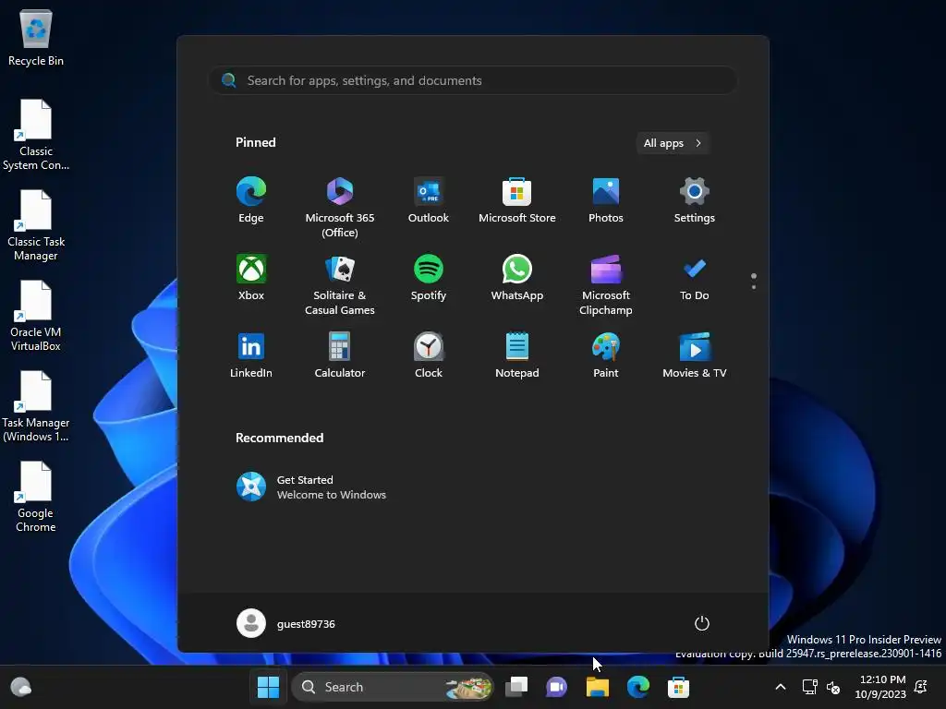946x709 pixels.
Task: Show All apps list
Action: (x=673, y=143)
